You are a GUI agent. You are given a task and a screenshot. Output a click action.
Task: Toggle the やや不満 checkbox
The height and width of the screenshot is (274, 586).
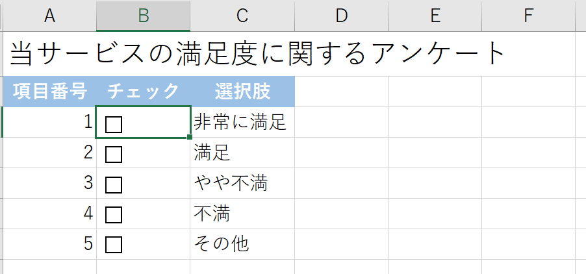(x=114, y=184)
